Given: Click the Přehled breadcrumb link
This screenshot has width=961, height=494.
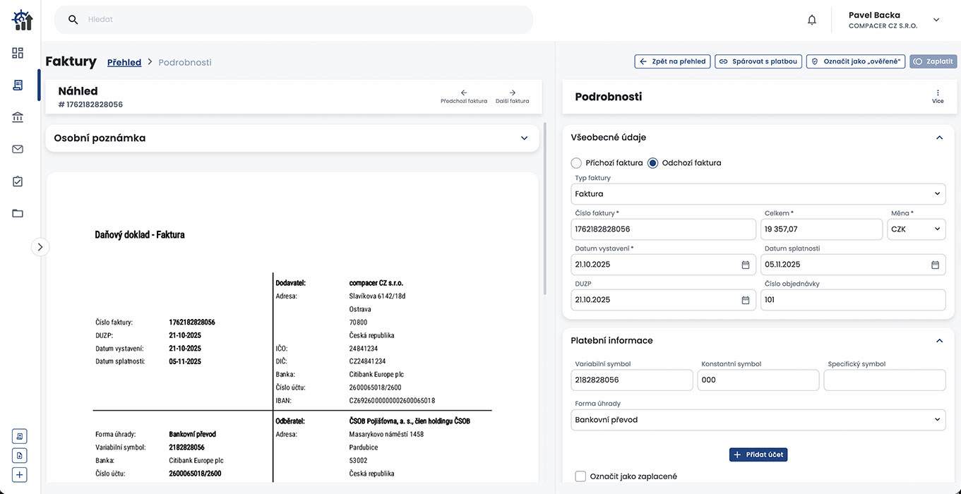Looking at the screenshot, I should [124, 62].
